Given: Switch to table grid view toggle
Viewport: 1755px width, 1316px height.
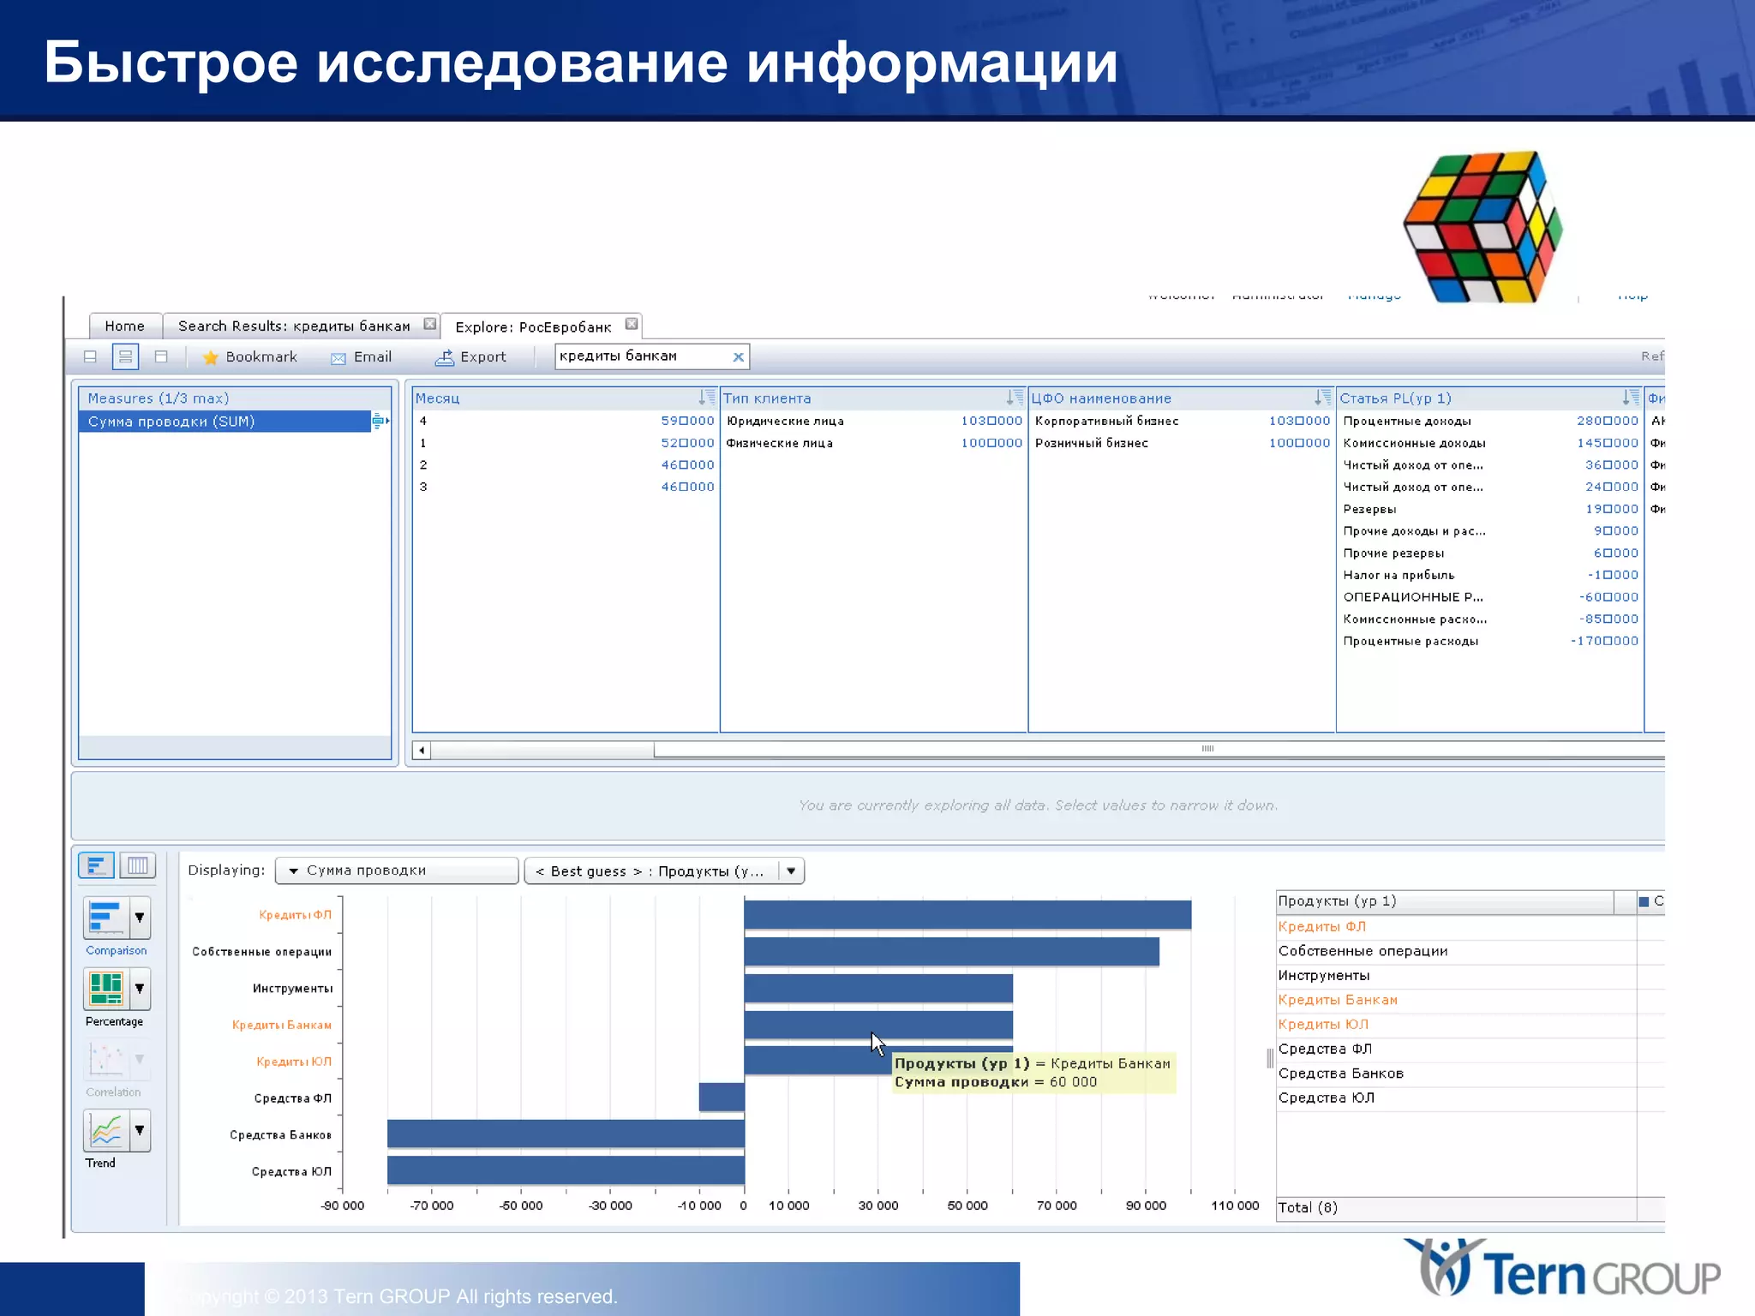Looking at the screenshot, I should pyautogui.click(x=137, y=865).
